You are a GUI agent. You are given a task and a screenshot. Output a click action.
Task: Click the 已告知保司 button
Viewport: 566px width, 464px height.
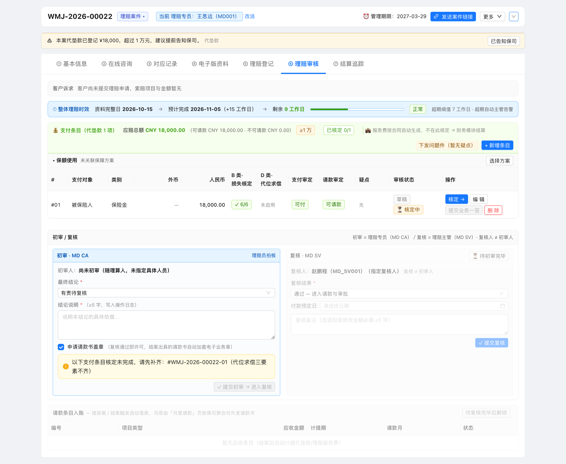point(504,41)
